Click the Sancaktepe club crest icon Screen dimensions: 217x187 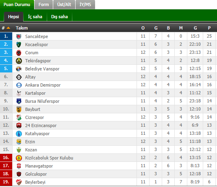[19, 36]
